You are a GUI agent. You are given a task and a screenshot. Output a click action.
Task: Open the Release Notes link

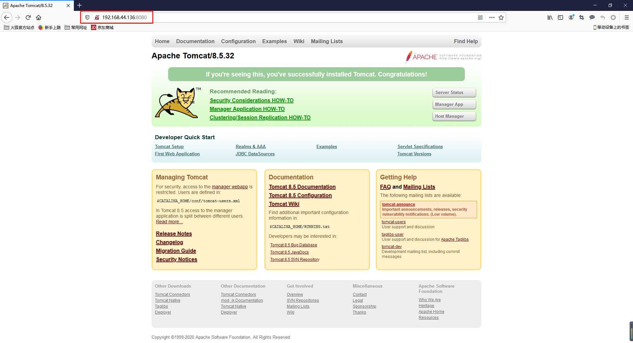coord(174,234)
